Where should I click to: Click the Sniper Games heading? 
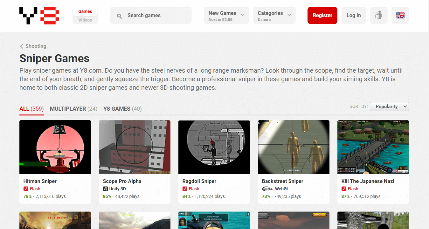tap(54, 59)
